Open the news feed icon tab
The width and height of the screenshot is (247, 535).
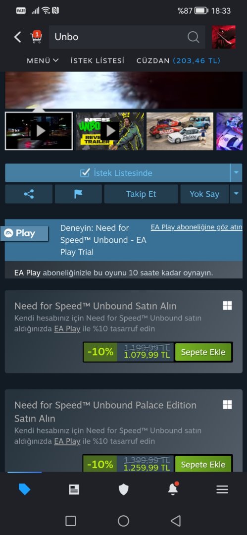[74, 489]
